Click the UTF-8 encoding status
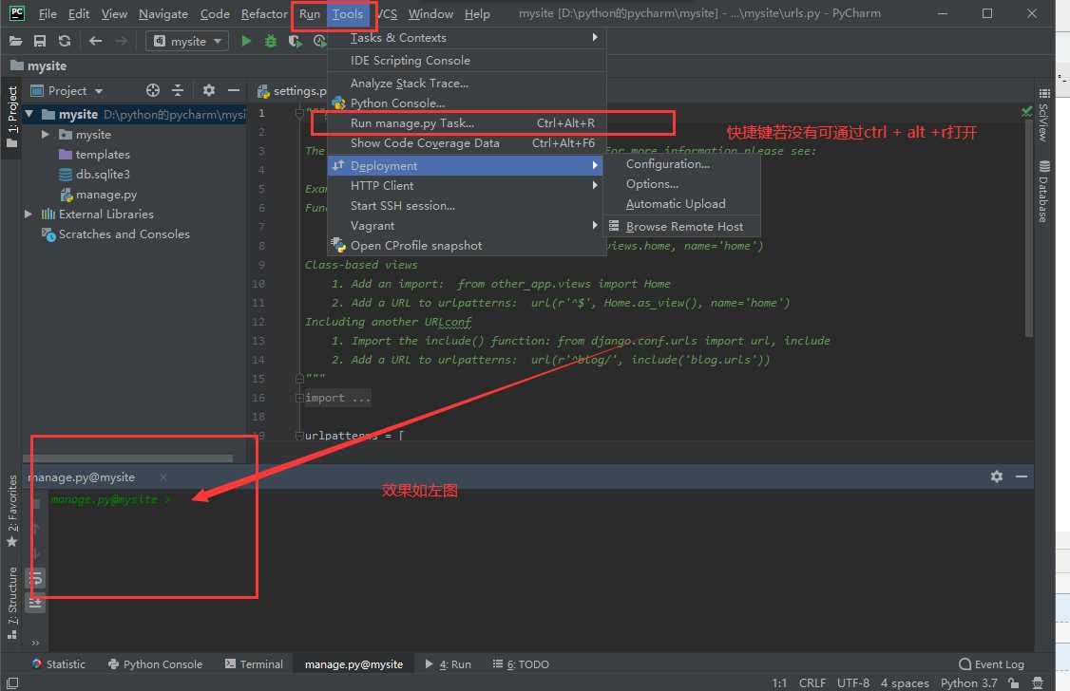1070x691 pixels. click(x=853, y=682)
